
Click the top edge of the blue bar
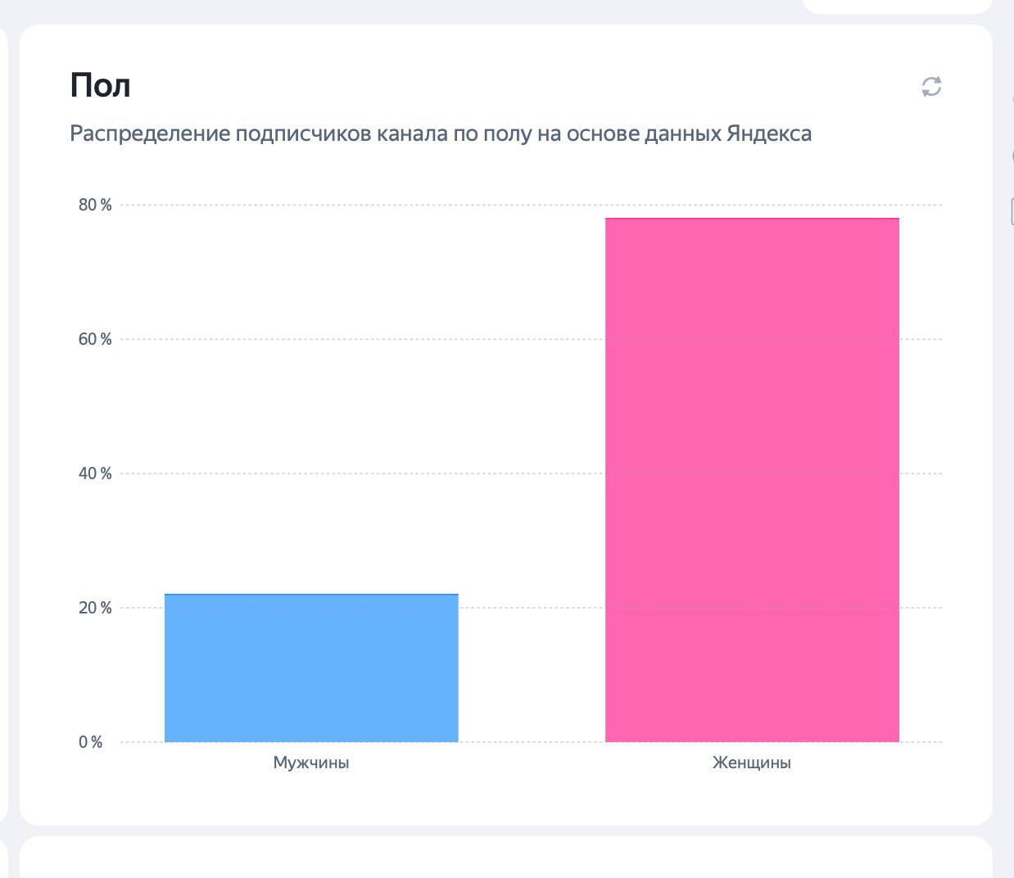click(311, 595)
